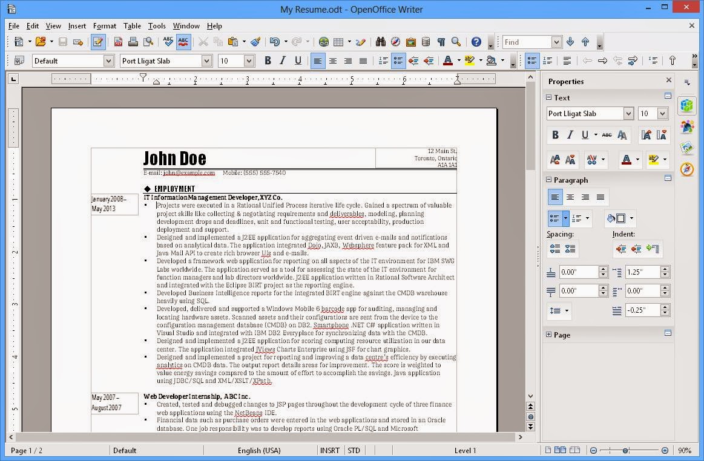Print the file directly
Viewport: 704px width, 461px height.
point(133,42)
